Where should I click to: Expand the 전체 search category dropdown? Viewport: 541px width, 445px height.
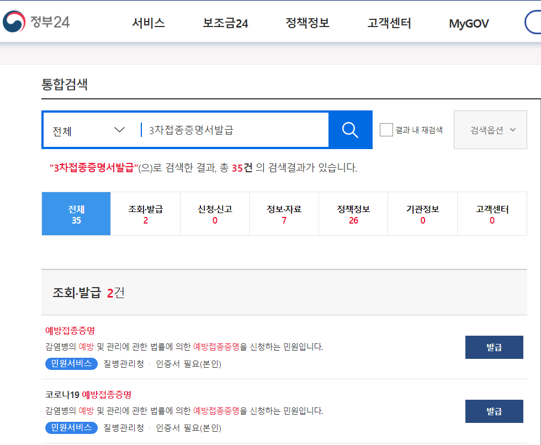tap(89, 130)
